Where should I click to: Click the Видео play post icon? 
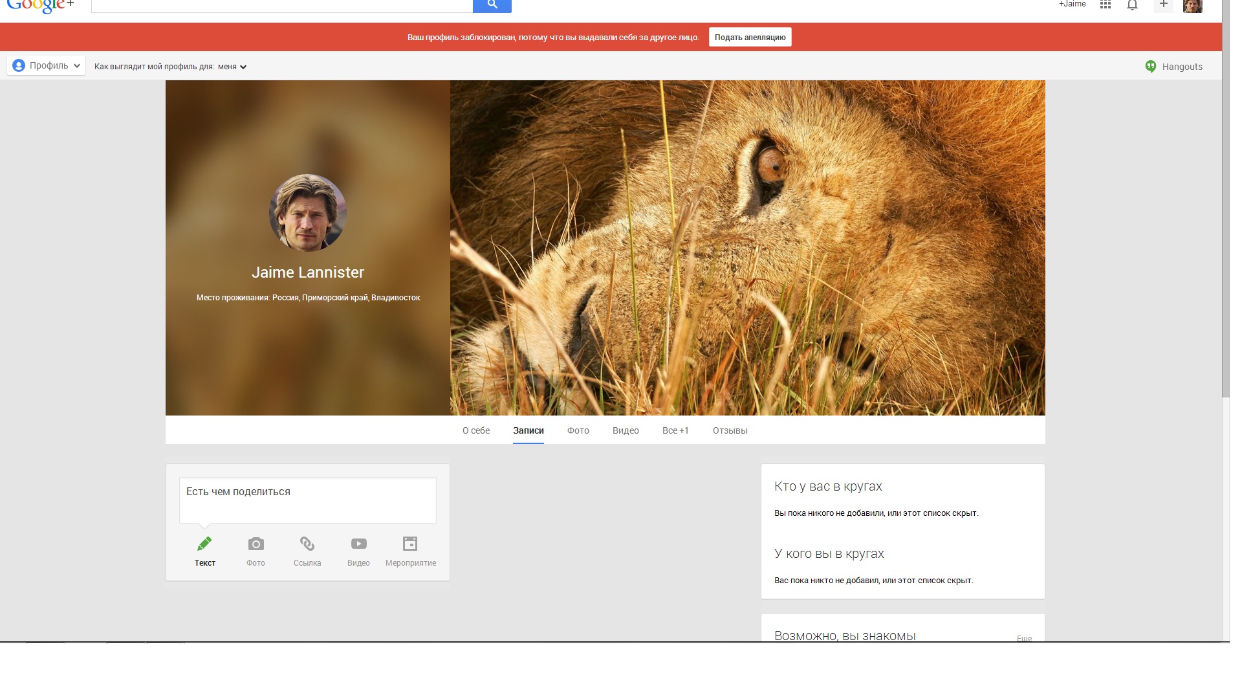pos(358,544)
